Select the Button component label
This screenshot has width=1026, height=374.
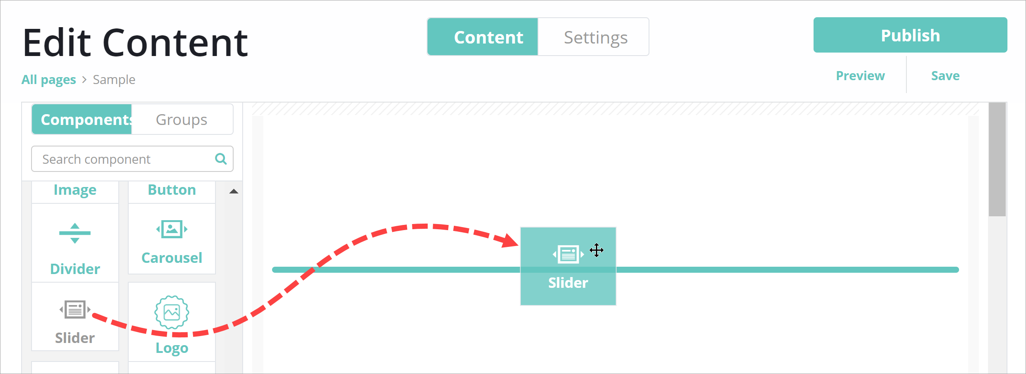tap(172, 190)
